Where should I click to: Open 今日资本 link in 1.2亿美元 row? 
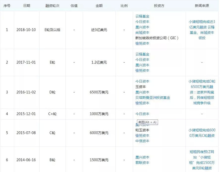pos(142,60)
